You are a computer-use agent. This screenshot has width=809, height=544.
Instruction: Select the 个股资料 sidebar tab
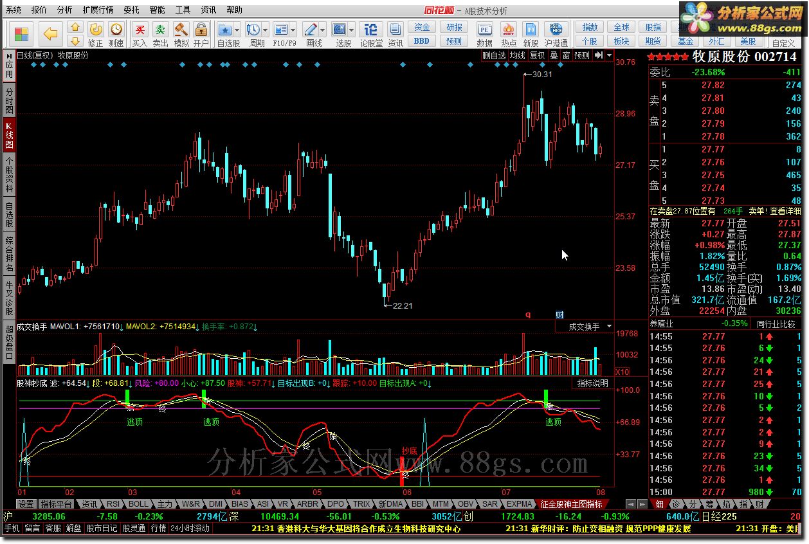coord(9,174)
